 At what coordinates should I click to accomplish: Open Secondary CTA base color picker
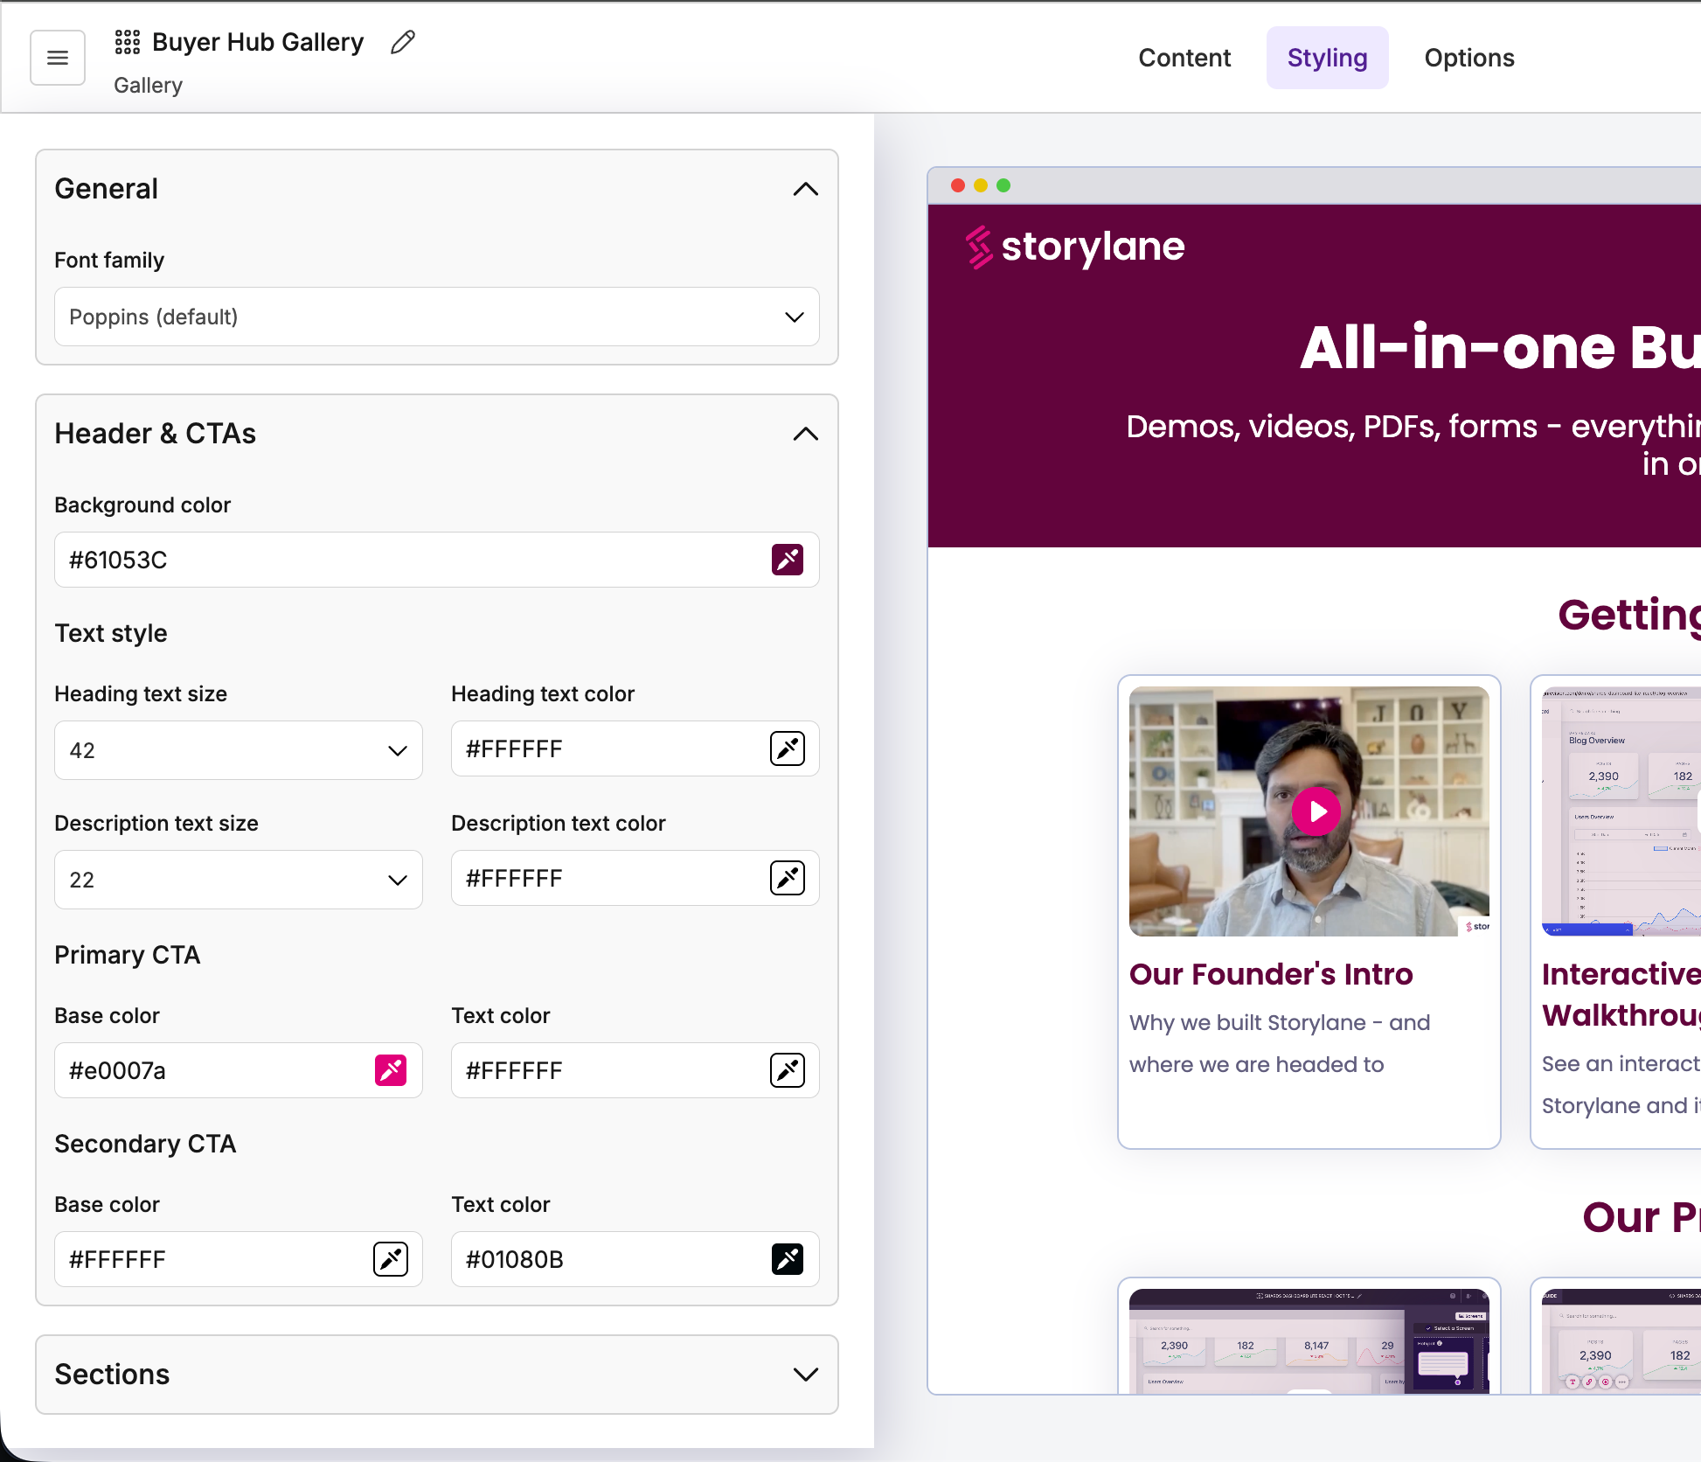[390, 1259]
